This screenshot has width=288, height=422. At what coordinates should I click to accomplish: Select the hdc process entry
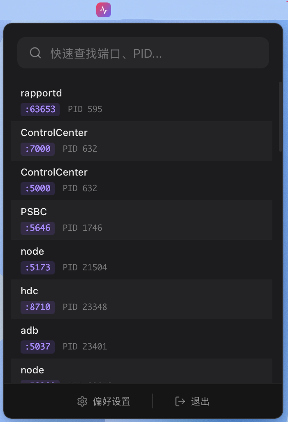(142, 298)
